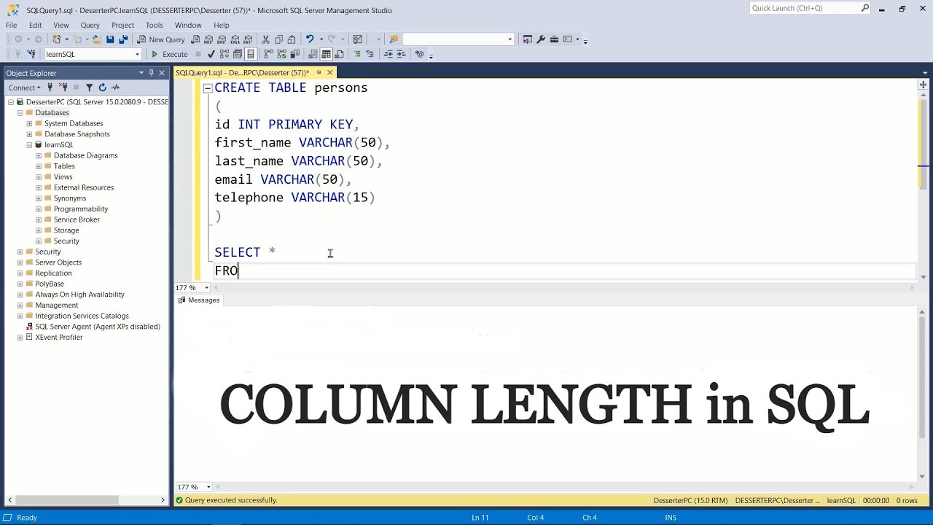
Task: Click Display Estimated Execution Plan icon
Action: coord(225,54)
